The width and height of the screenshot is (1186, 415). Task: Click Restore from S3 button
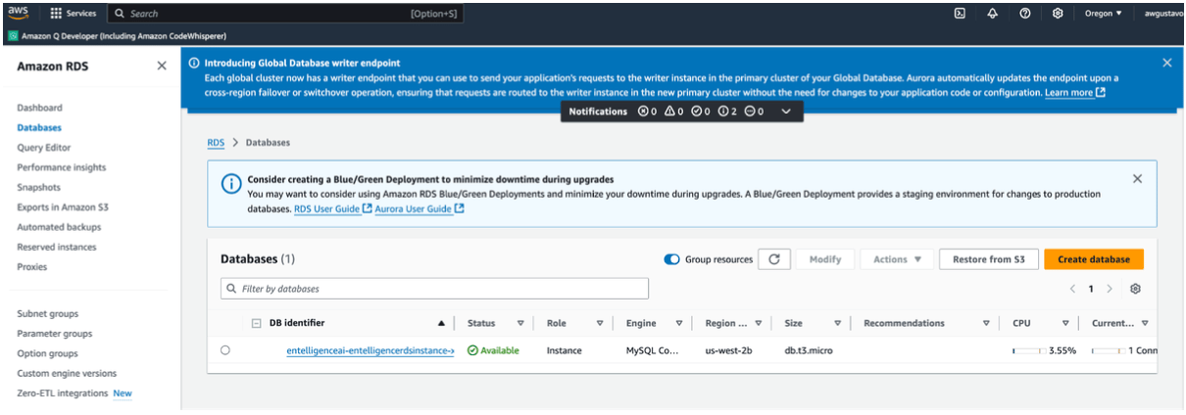pos(988,259)
